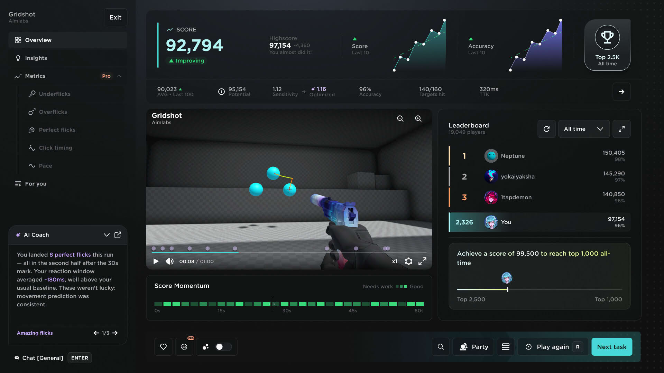Zoom in the replay view

pos(418,118)
